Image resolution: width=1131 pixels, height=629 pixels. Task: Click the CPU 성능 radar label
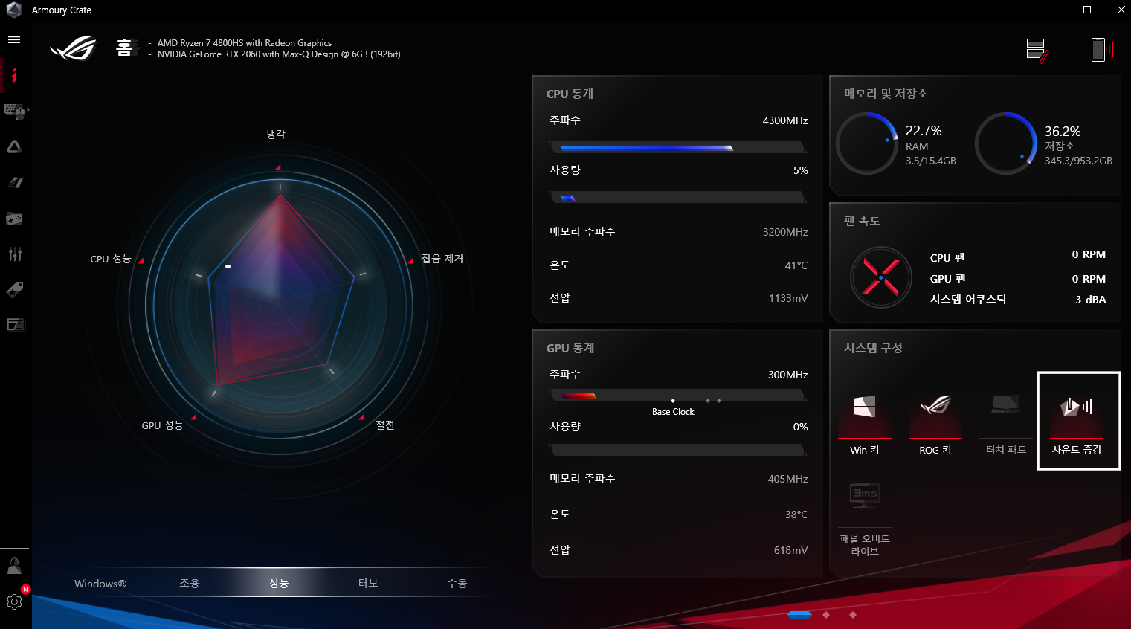(111, 259)
